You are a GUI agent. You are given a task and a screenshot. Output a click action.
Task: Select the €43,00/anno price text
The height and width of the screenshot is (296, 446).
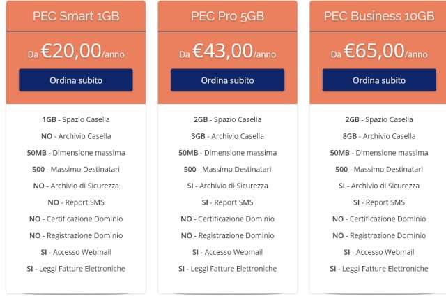pos(227,51)
